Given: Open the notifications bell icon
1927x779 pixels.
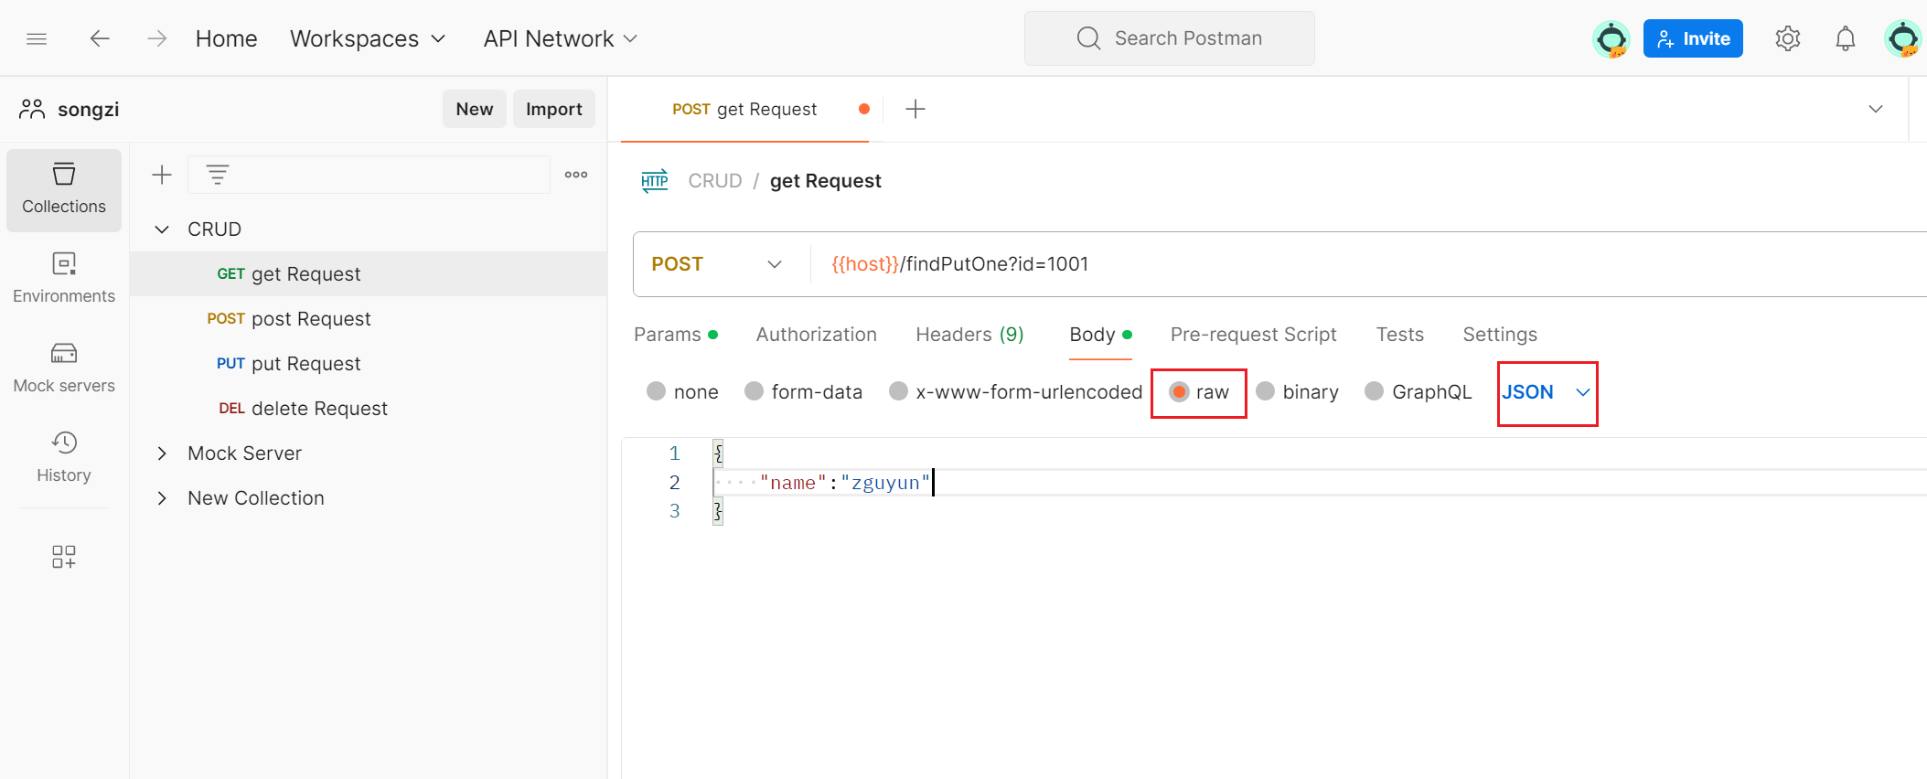Looking at the screenshot, I should point(1846,38).
